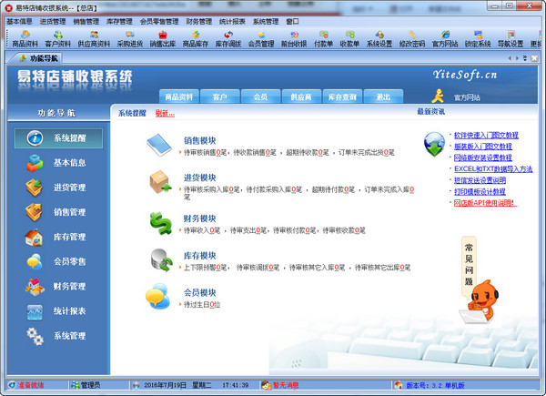This screenshot has width=546, height=396.
Task: Open the 窗口 menu
Action: 293,20
